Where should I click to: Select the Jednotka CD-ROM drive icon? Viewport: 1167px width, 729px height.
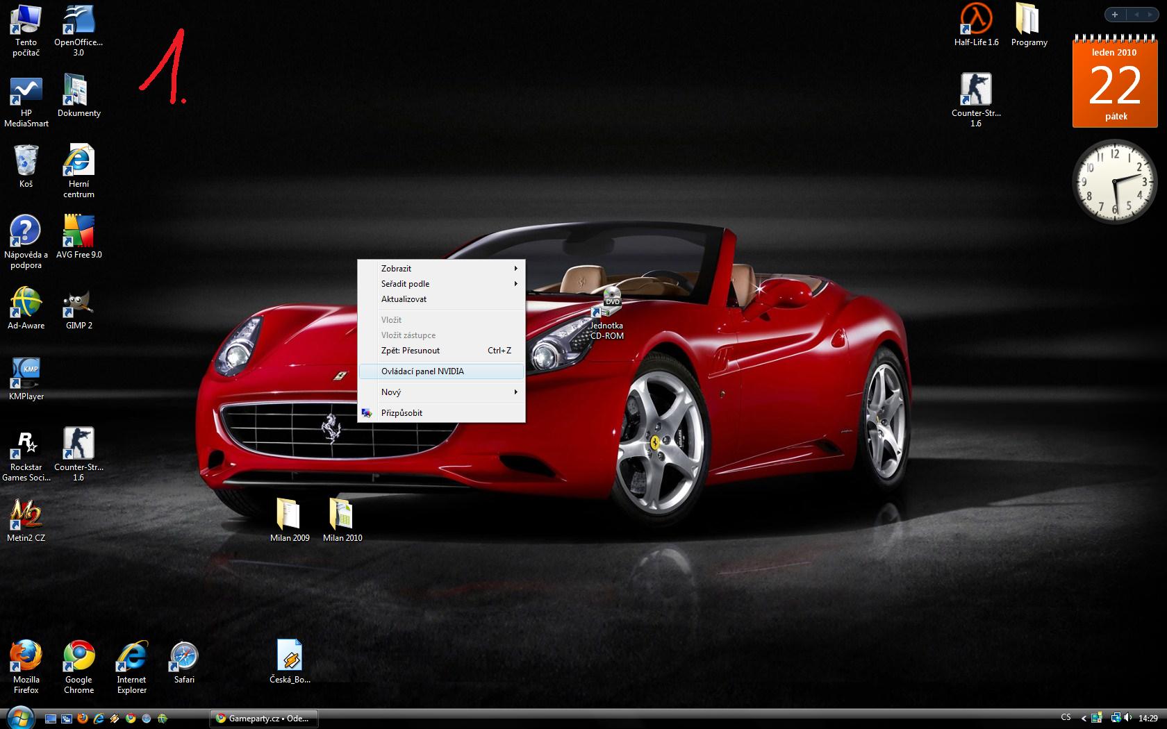[x=606, y=313]
